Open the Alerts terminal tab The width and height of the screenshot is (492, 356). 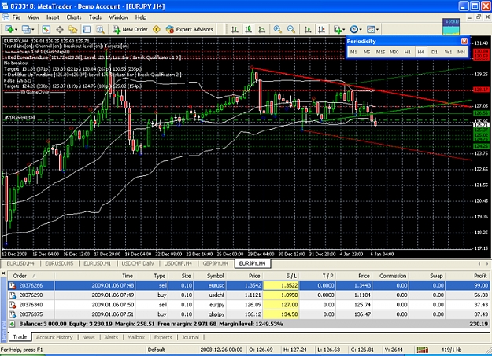111,337
